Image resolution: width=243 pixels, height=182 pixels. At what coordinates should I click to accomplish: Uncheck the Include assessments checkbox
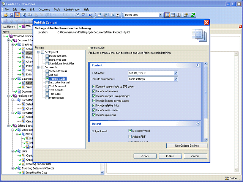tap(94, 110)
